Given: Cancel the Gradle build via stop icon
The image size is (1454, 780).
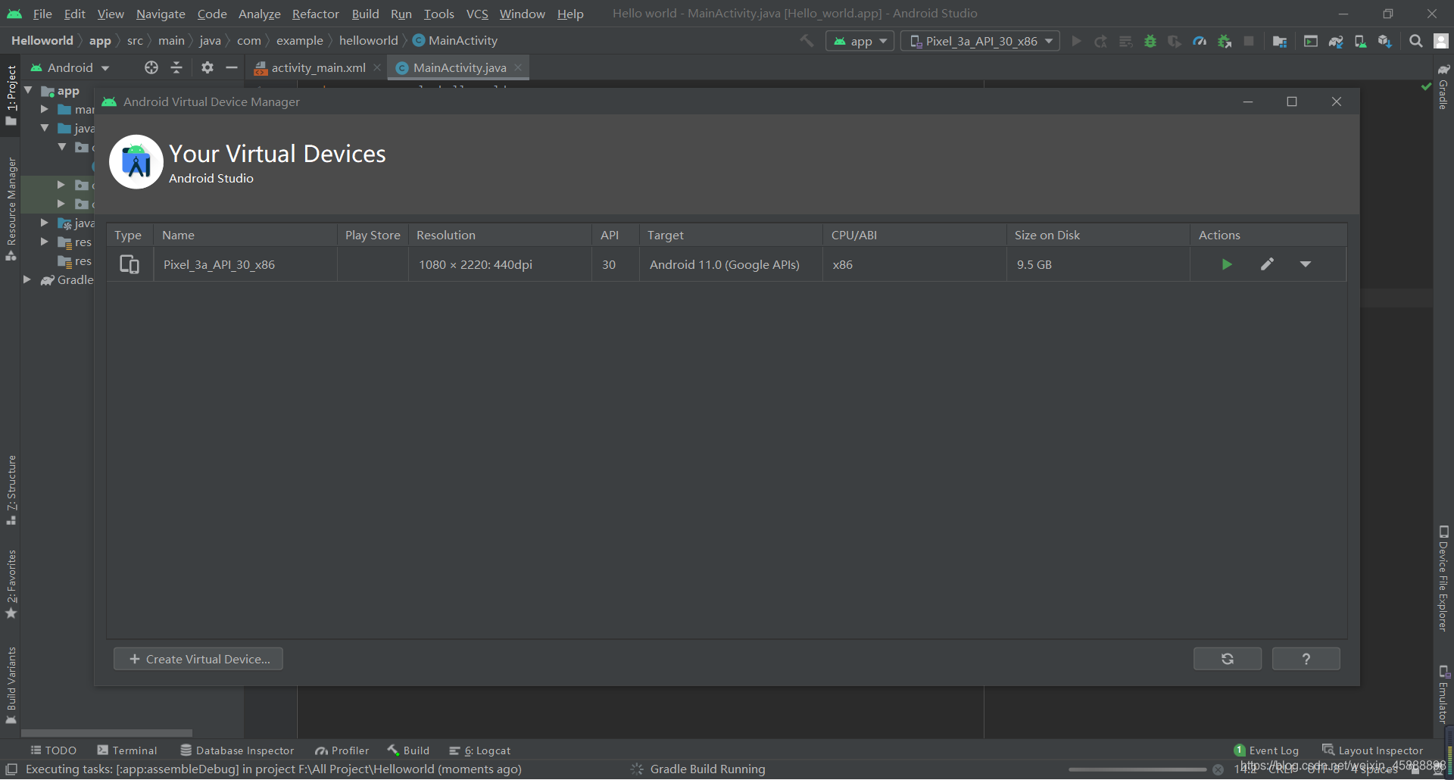Looking at the screenshot, I should 1218,769.
